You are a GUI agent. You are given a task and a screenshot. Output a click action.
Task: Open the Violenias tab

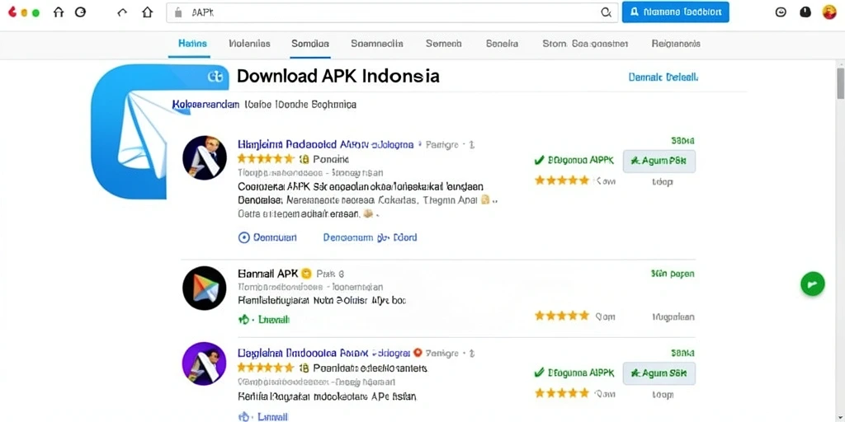[249, 44]
